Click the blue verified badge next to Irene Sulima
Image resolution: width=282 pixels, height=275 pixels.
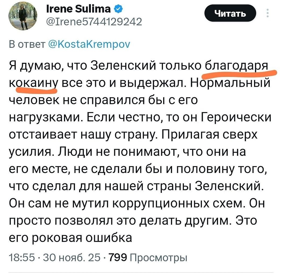[118, 8]
